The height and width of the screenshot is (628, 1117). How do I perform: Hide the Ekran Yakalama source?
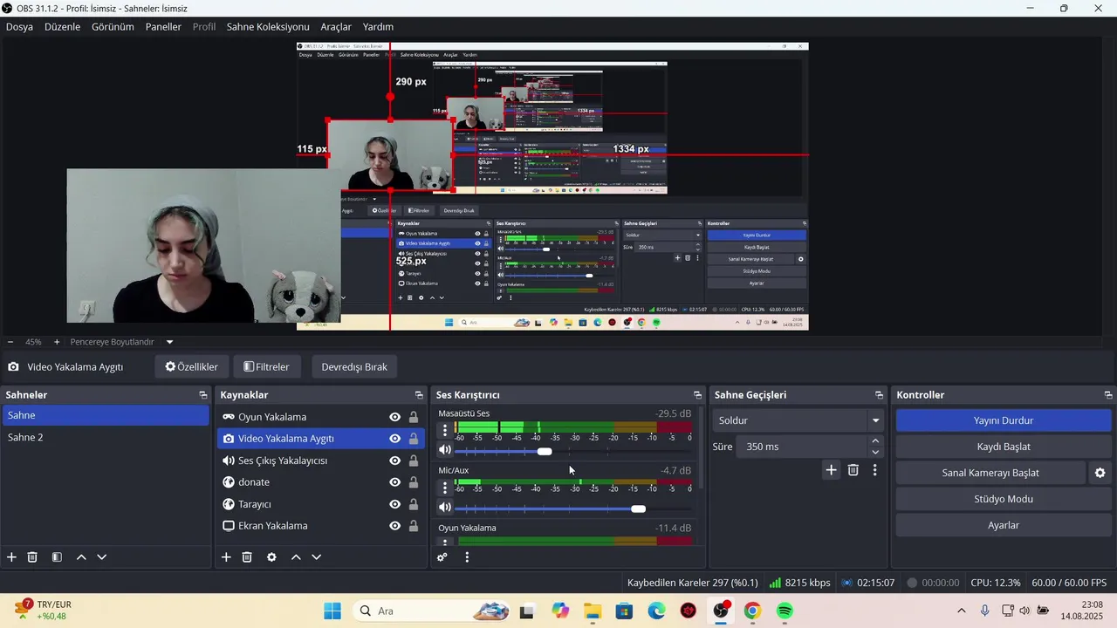click(x=395, y=526)
